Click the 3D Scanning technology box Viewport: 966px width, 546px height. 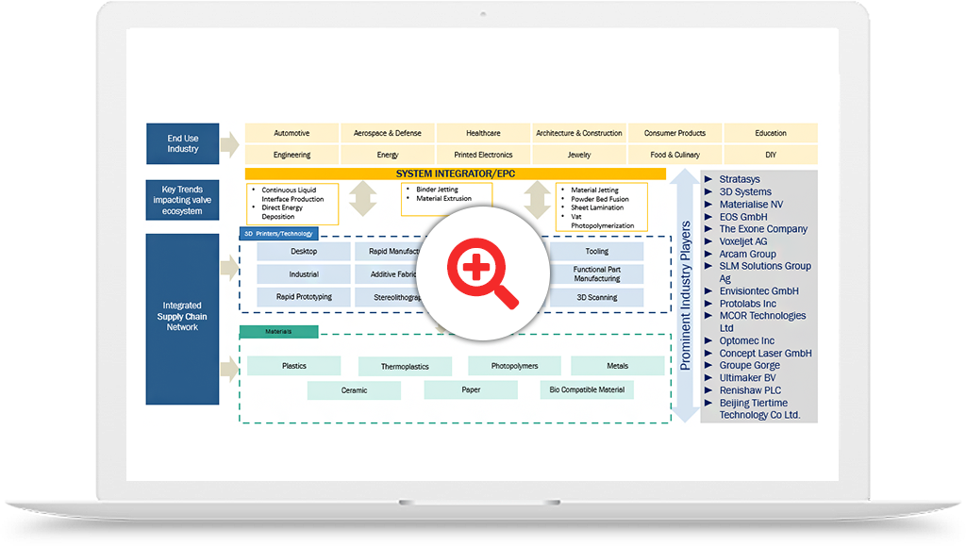pos(596,297)
